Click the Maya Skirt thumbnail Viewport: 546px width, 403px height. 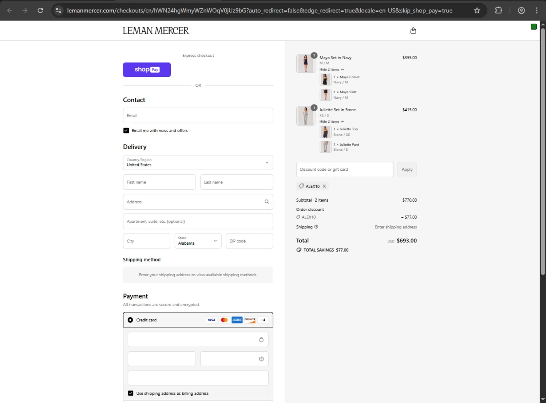pyautogui.click(x=325, y=95)
